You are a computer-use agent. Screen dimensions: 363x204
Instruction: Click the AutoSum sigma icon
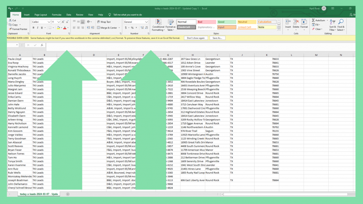[313, 21]
